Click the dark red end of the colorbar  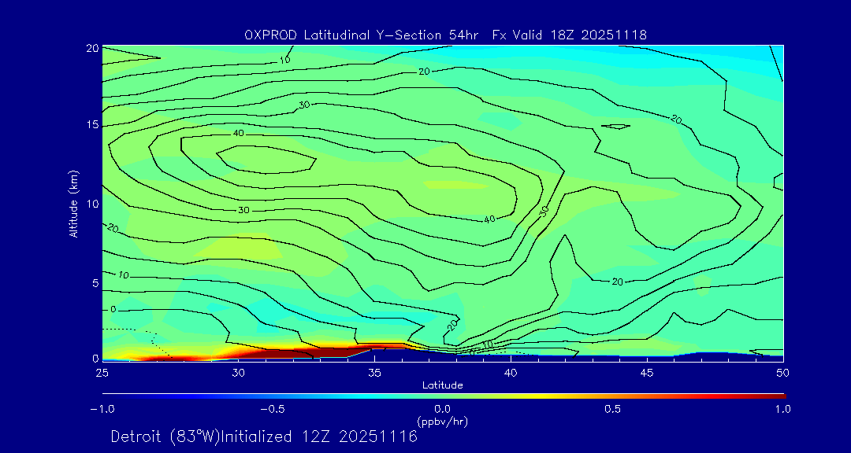776,396
